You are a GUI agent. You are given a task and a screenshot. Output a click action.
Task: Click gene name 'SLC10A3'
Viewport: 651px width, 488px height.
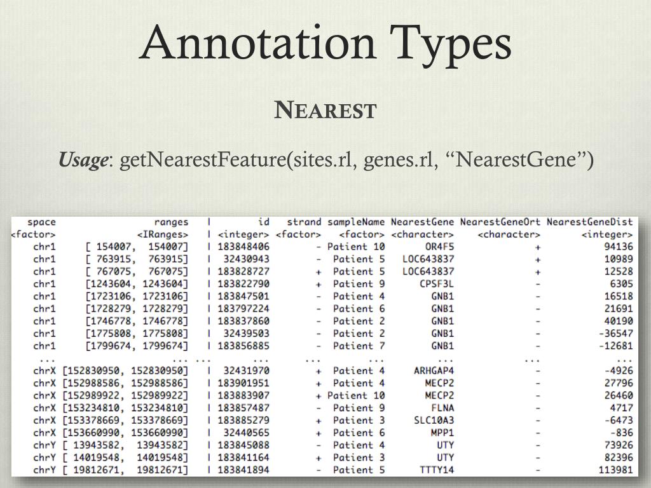pos(434,421)
